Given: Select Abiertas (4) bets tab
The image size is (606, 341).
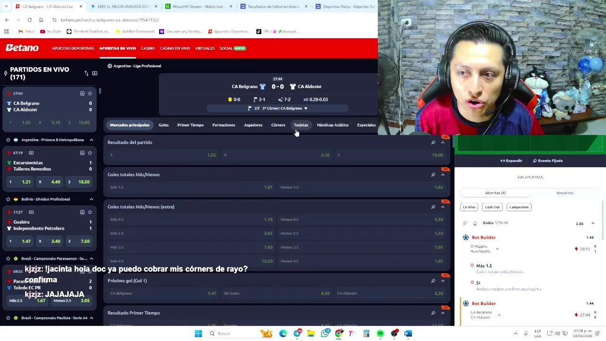Looking at the screenshot, I should click(x=495, y=193).
